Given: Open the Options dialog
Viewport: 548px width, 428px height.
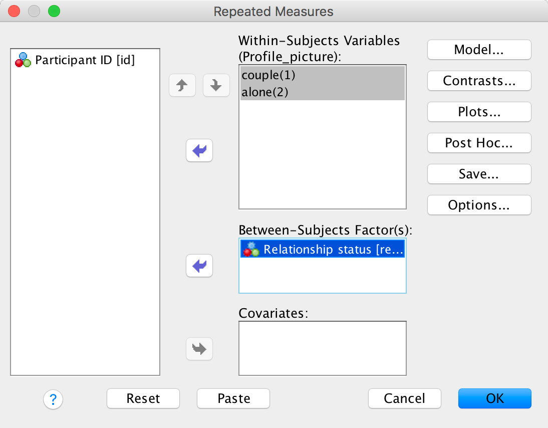Looking at the screenshot, I should click(479, 205).
